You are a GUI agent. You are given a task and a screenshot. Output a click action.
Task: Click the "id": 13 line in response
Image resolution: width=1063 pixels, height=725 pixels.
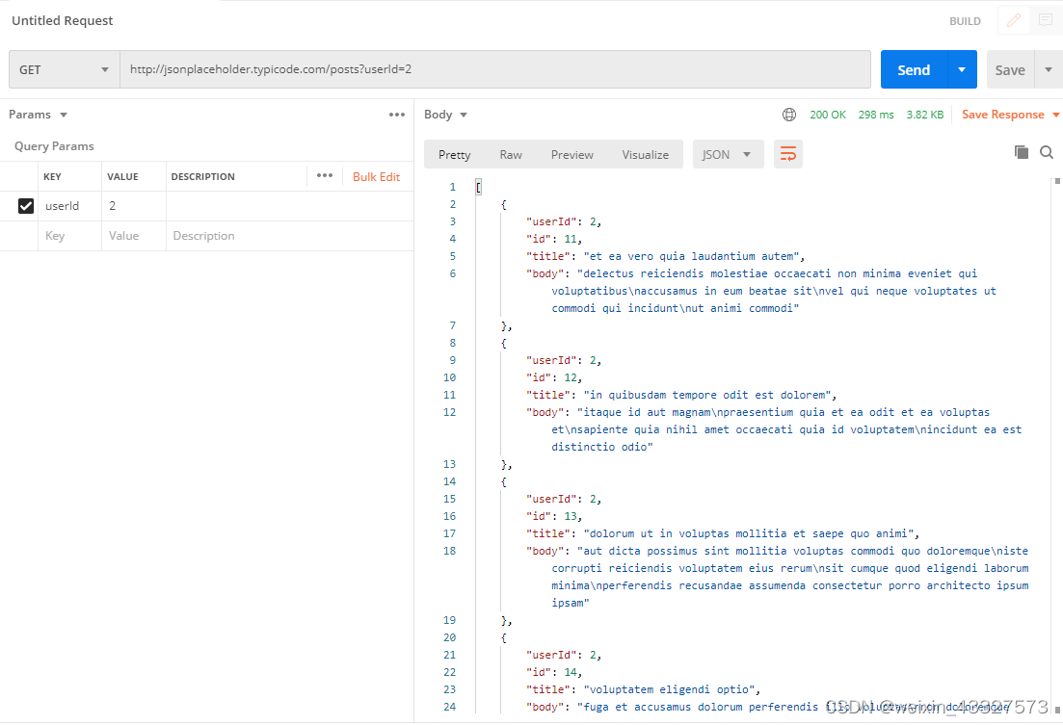[x=554, y=516]
